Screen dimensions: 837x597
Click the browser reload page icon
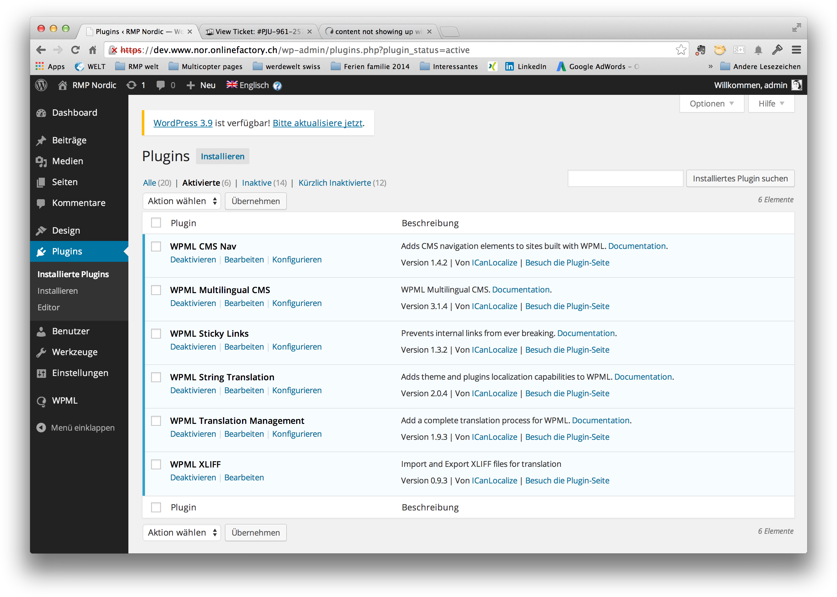(x=76, y=50)
